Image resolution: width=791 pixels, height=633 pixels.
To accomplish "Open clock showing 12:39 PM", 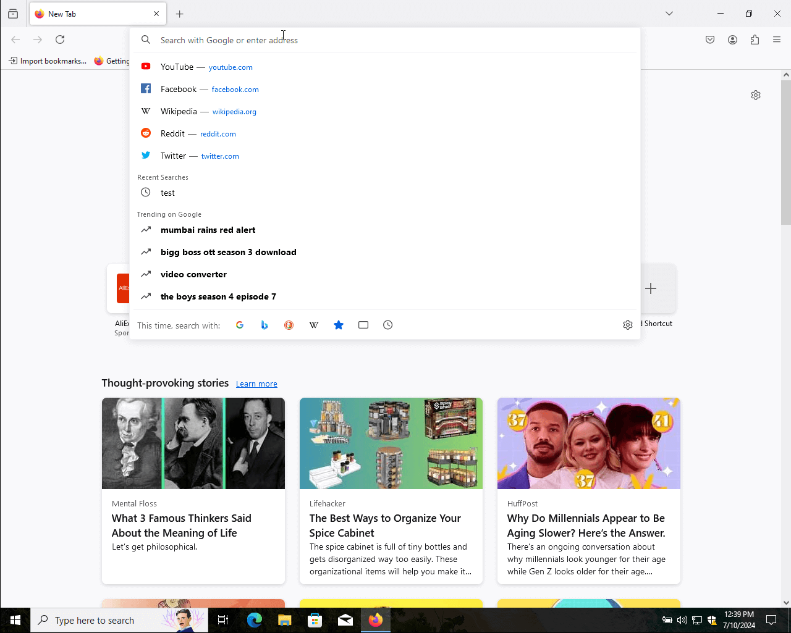I will point(739,620).
